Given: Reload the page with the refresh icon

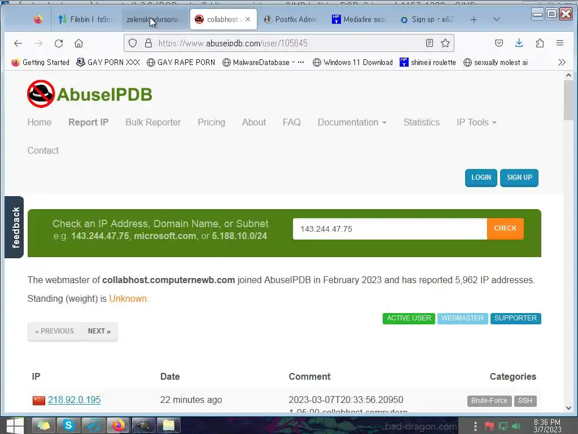Looking at the screenshot, I should (59, 43).
